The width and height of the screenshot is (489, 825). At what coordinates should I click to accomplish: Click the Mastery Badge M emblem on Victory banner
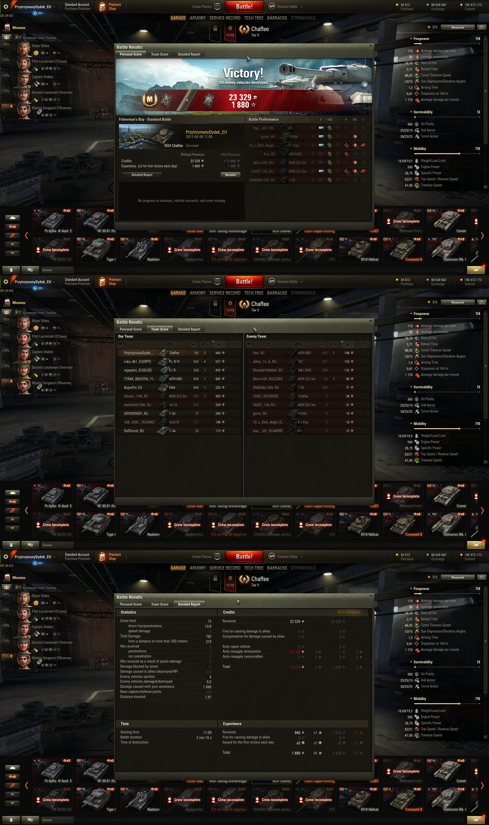tap(150, 99)
